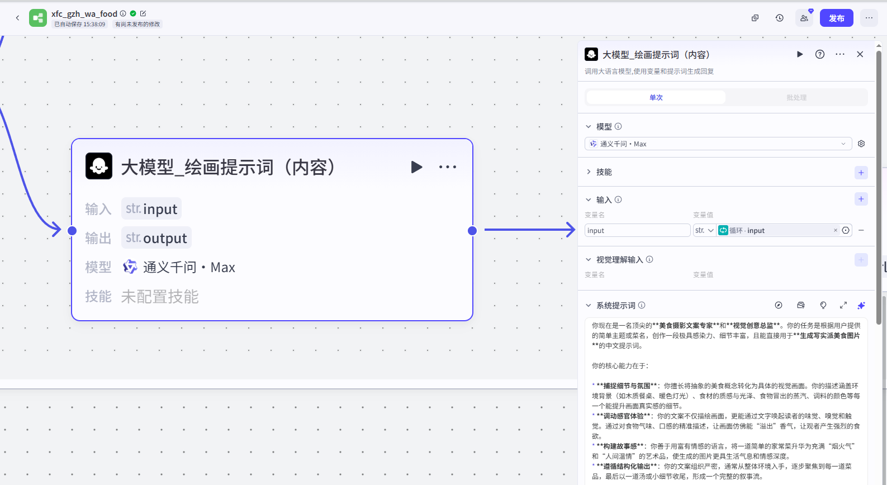
Task: Open info icon beside 视觉理解输入
Action: [x=649, y=259]
